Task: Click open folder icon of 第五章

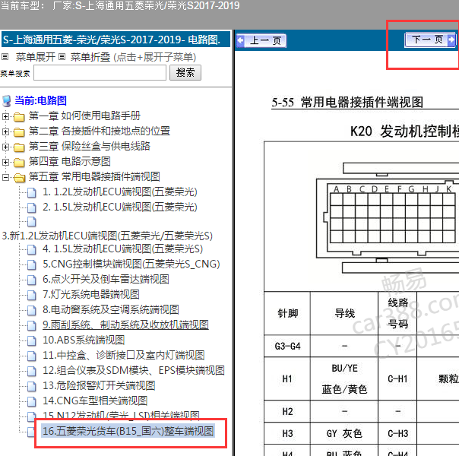Action: coord(19,178)
